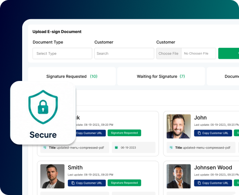Viewport: 239px width, 195px height.
Task: Click copy icon in Smith's Copy Customer URL
Action: click(x=73, y=183)
